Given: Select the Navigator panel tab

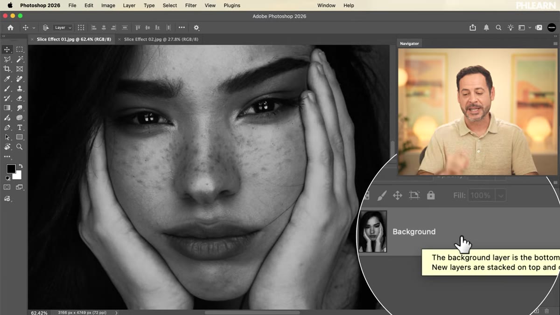Looking at the screenshot, I should (x=409, y=43).
